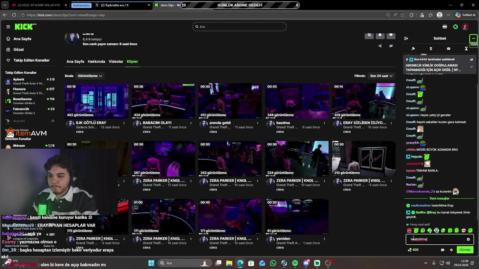Viewport: 479px width, 269px height.
Task: Play the yeniden clip thumbnail
Action: [x=297, y=217]
